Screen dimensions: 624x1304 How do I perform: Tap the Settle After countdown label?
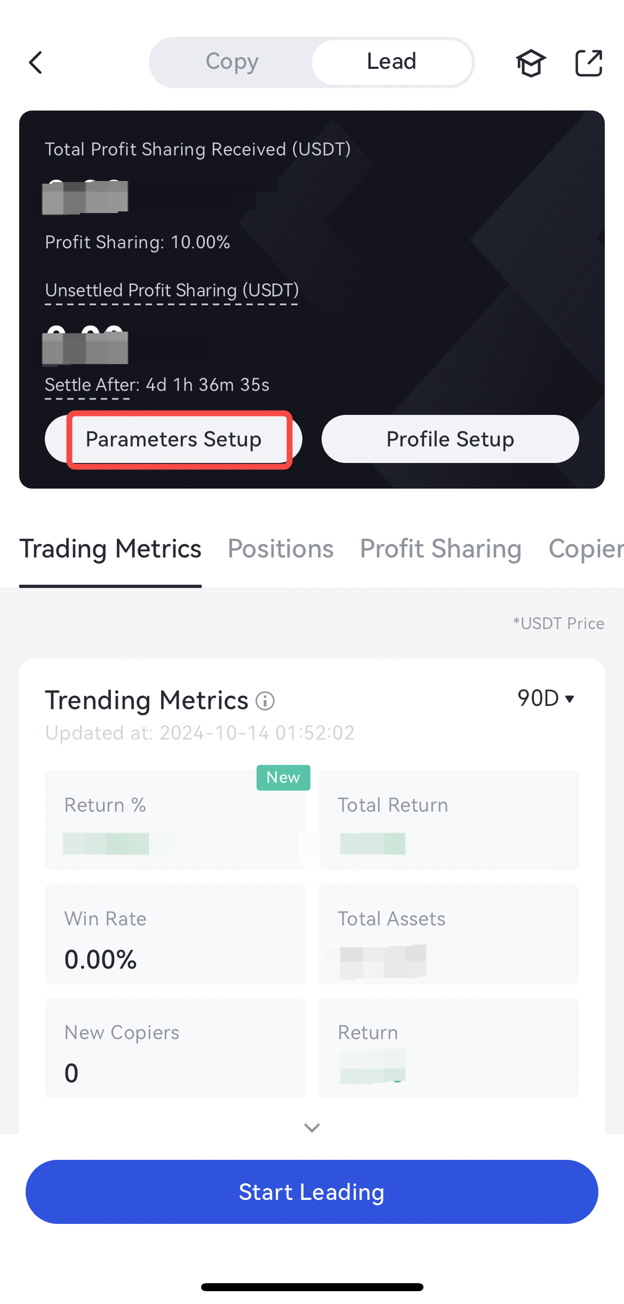pyautogui.click(x=157, y=385)
